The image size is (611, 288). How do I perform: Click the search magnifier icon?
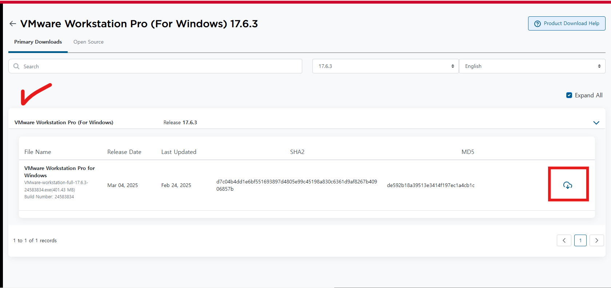[16, 66]
